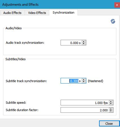Click the Close button
The width and height of the screenshot is (120, 127).
[x=109, y=124]
